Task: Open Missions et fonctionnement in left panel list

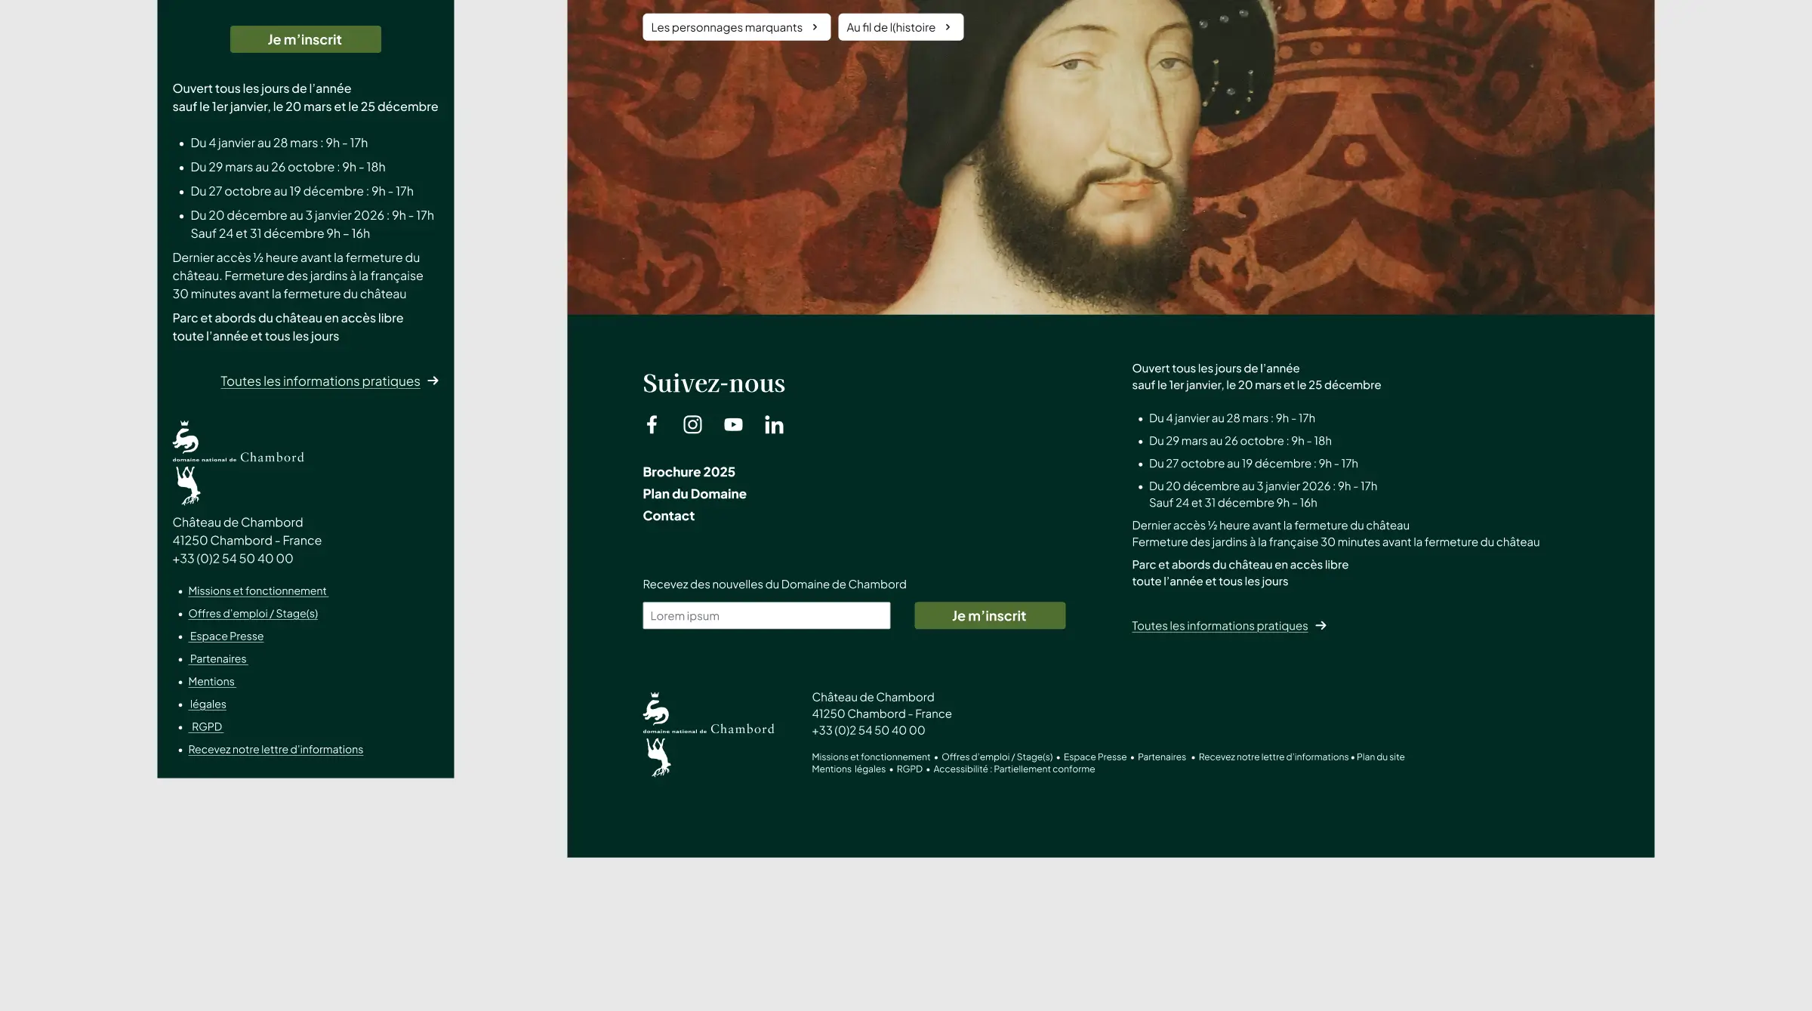Action: click(257, 591)
